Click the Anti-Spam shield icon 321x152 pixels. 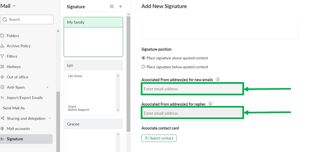pos(2,87)
